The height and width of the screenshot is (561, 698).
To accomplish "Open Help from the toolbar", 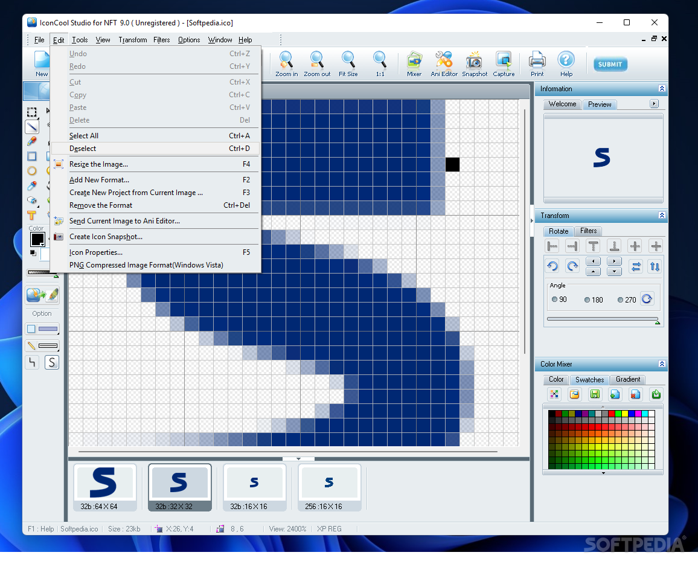I will (x=566, y=64).
